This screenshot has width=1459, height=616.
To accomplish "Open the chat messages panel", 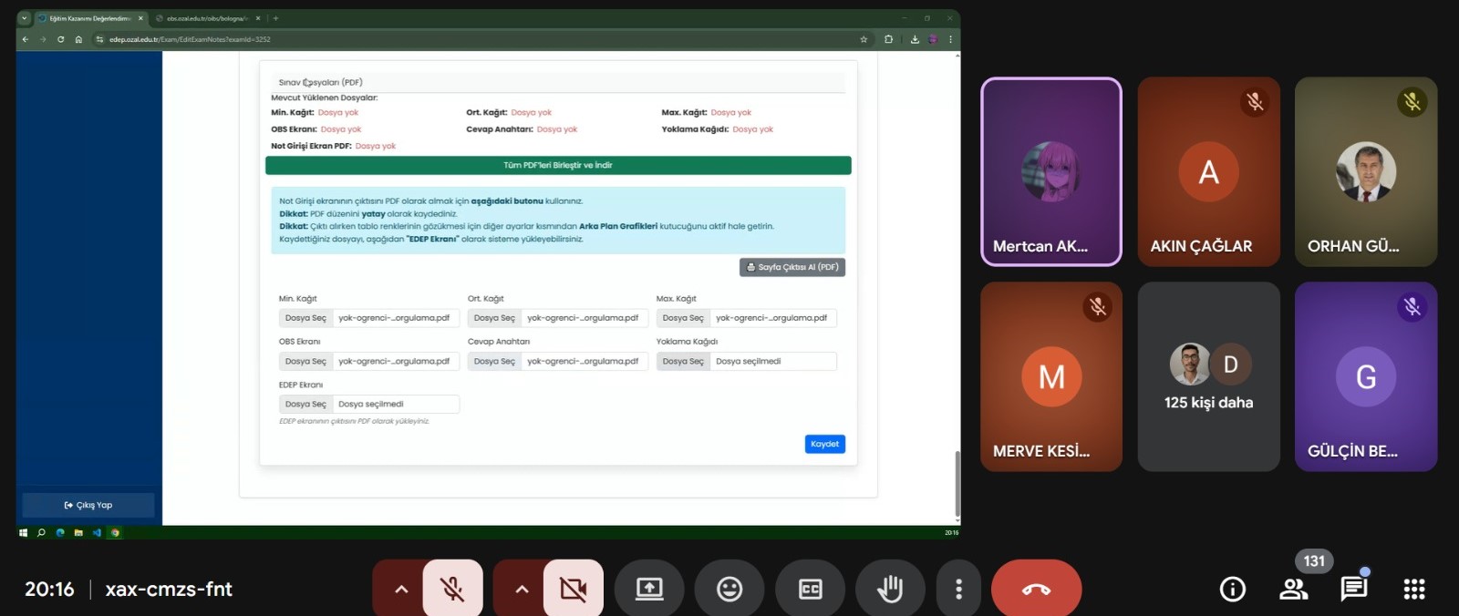I will 1353,590.
